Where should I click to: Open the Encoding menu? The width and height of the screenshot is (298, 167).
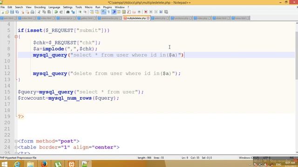[x=40, y=7]
